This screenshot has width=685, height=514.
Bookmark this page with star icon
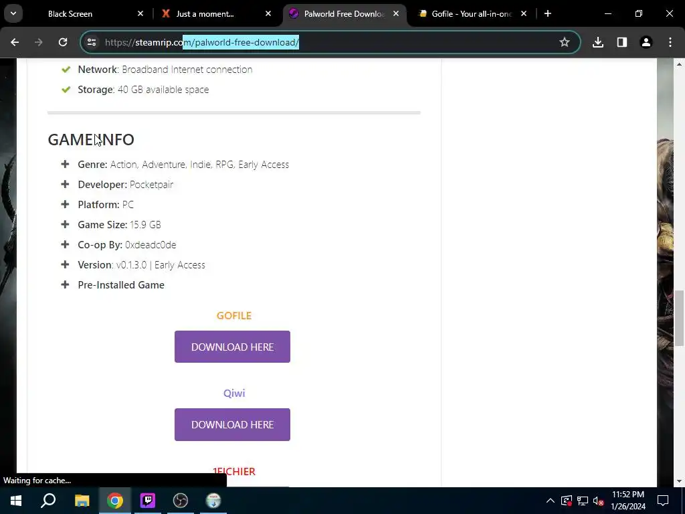[x=565, y=42]
